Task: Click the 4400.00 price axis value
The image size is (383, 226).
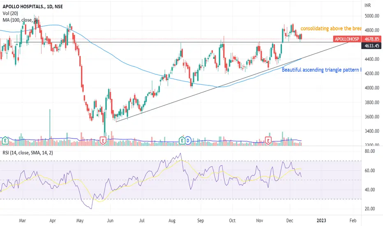Action: 372,59
